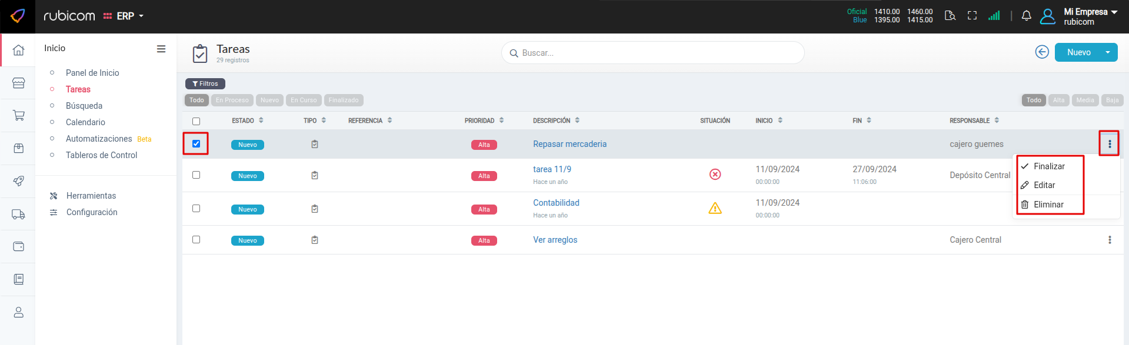Collapse the Inicio hamburger menu
This screenshot has width=1129, height=345.
point(161,49)
